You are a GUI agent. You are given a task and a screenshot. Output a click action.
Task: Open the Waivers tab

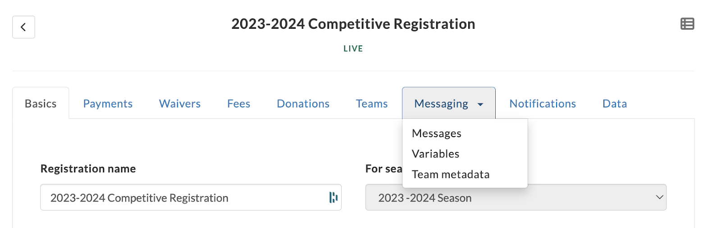point(180,103)
